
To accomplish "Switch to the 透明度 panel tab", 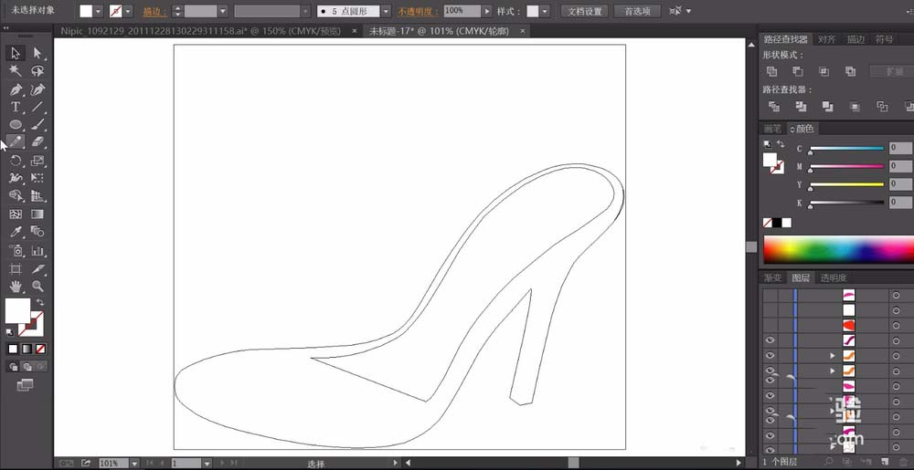I will coord(834,278).
